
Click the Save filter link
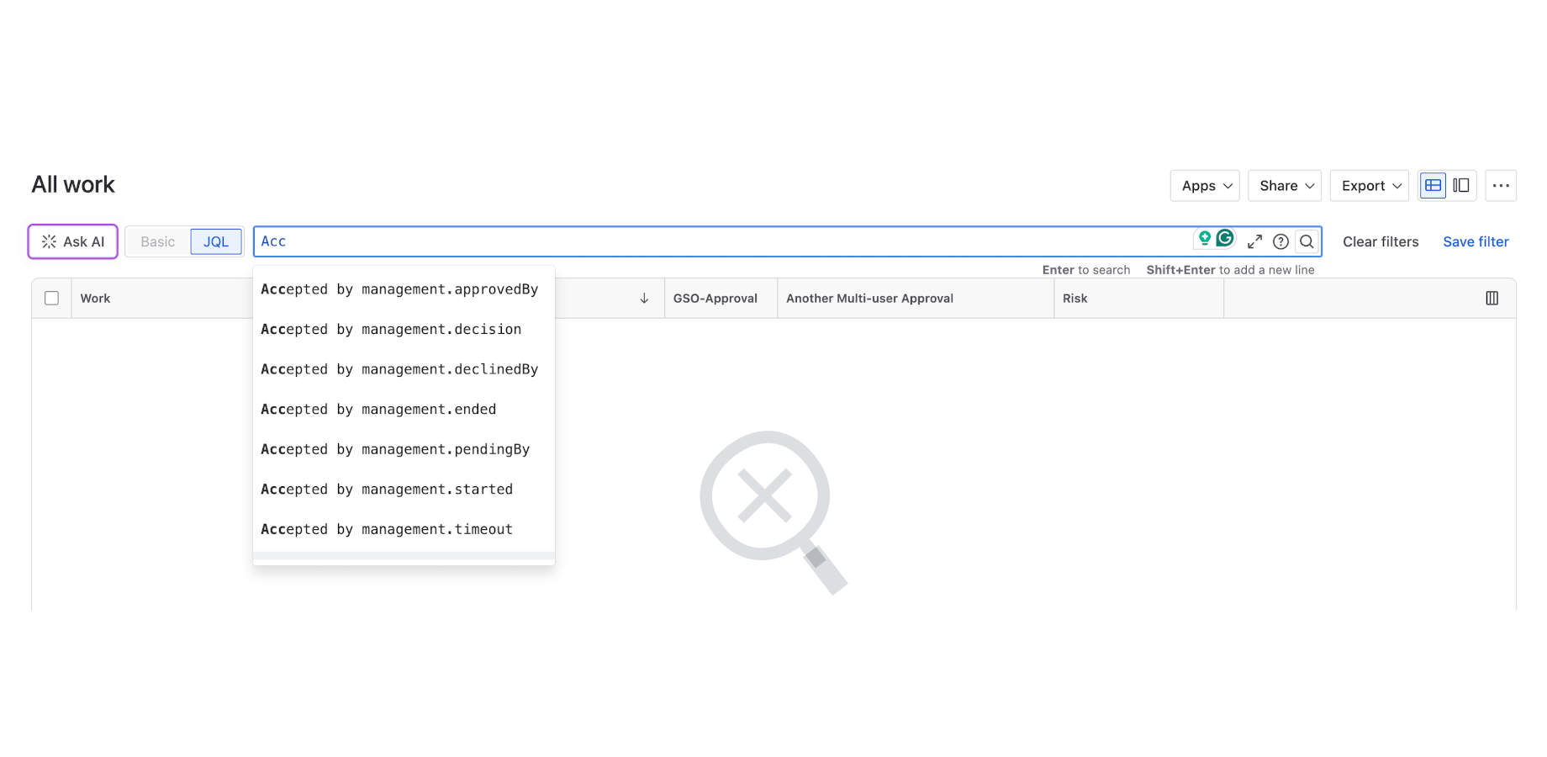1476,242
